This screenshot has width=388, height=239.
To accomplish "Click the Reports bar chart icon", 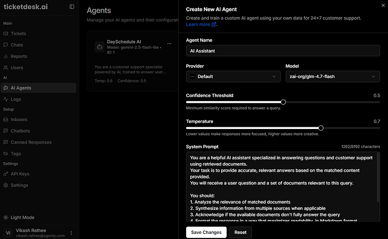I will coord(6,56).
